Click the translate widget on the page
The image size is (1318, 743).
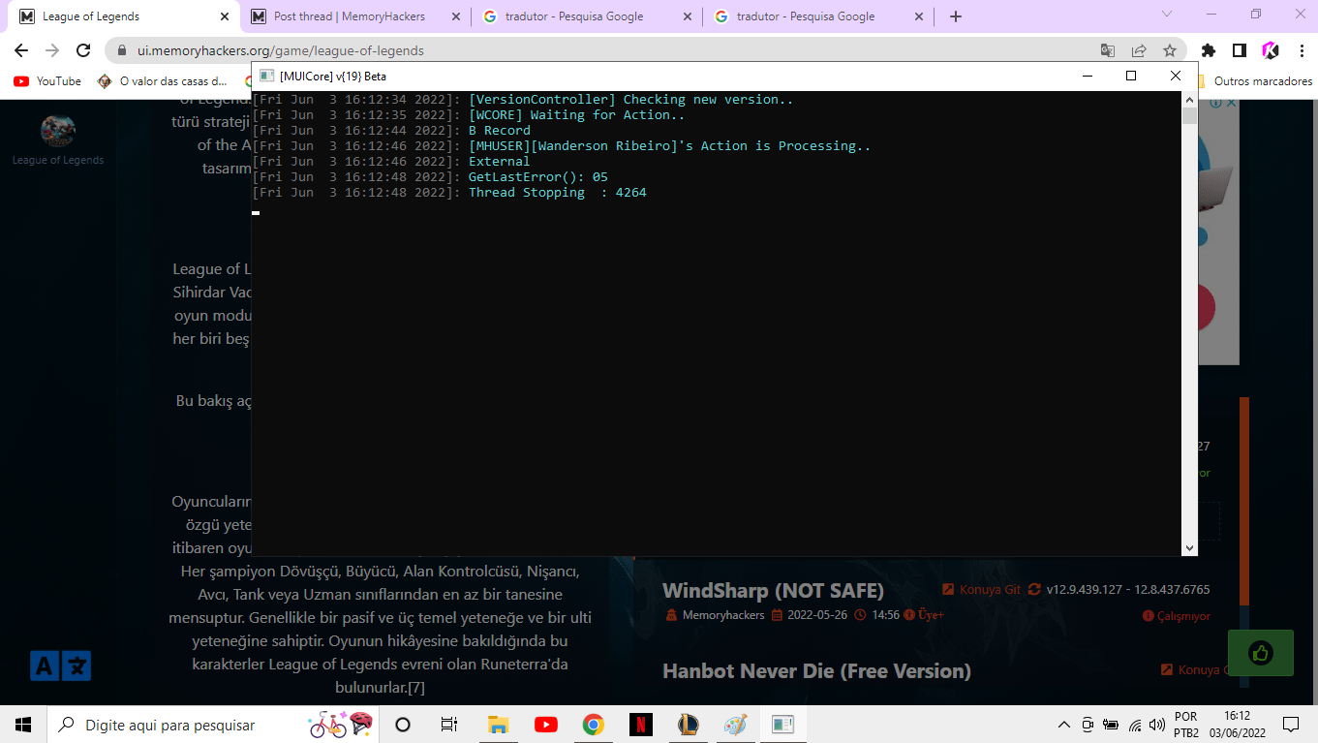pos(60,666)
